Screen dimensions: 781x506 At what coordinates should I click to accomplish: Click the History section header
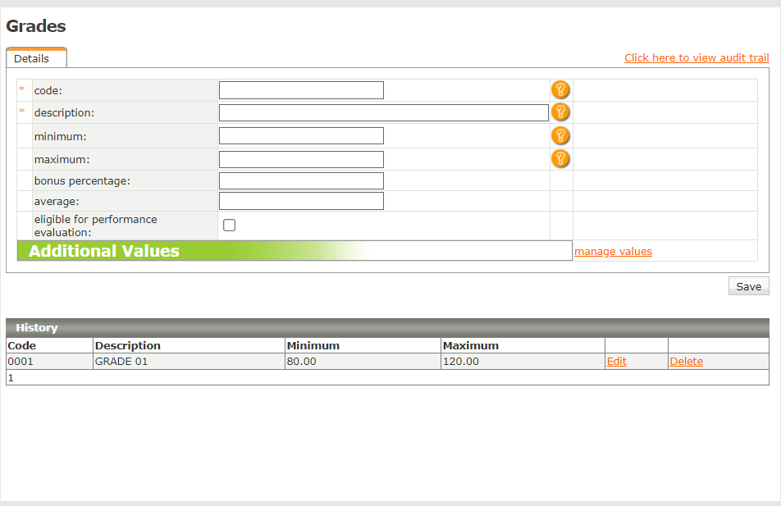[37, 328]
